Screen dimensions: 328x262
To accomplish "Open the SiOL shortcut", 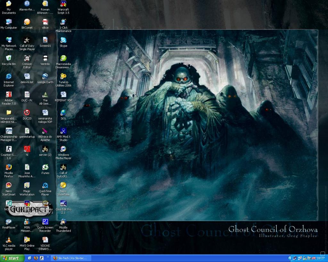I will tap(63, 115).
